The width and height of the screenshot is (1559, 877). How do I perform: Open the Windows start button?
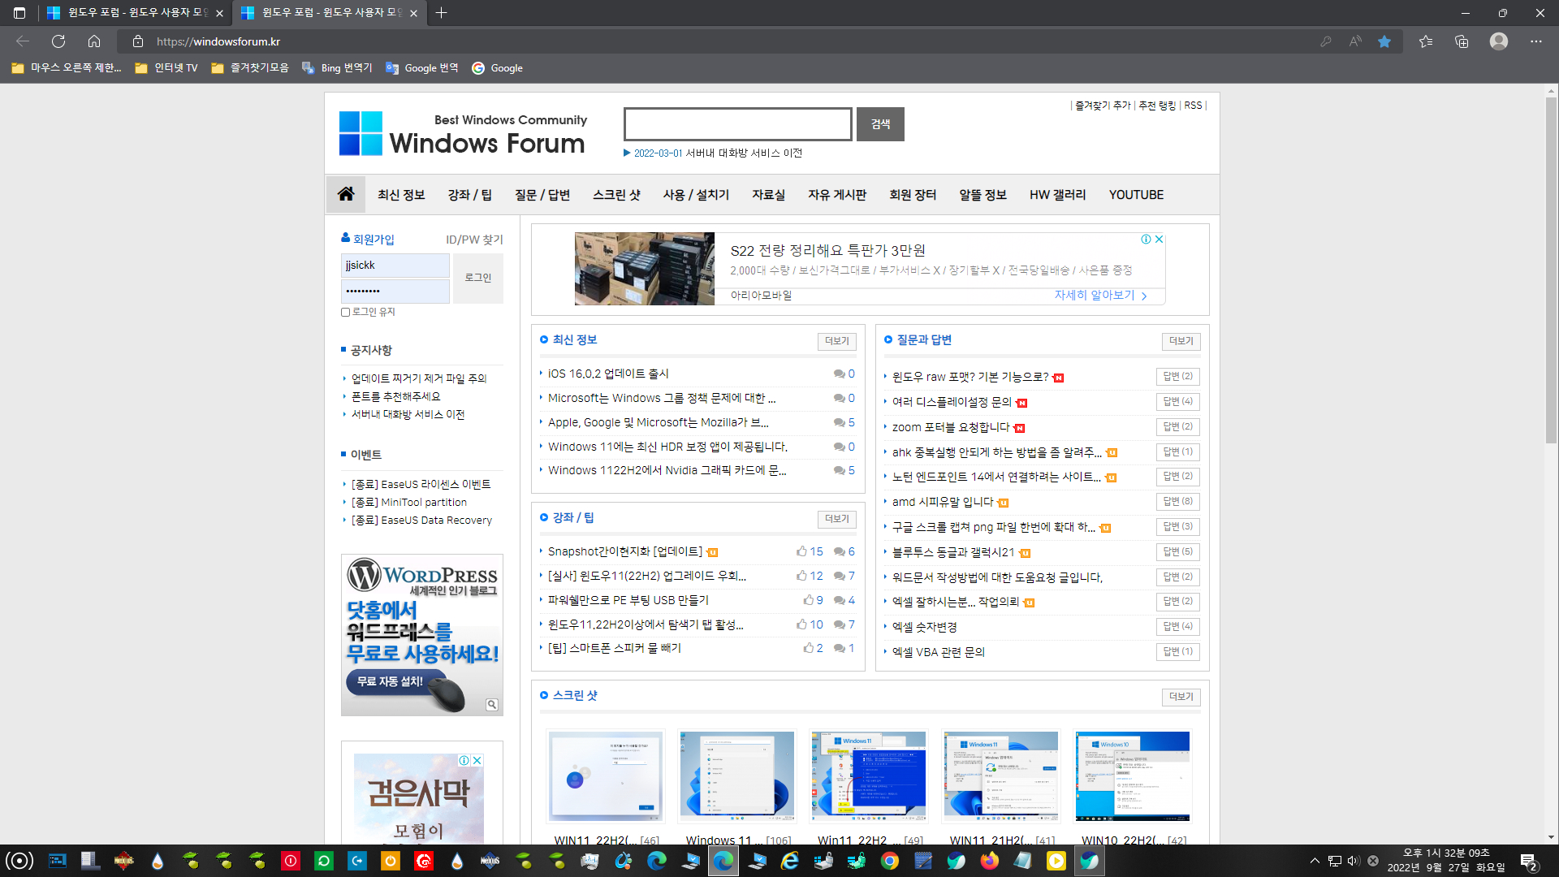(19, 861)
